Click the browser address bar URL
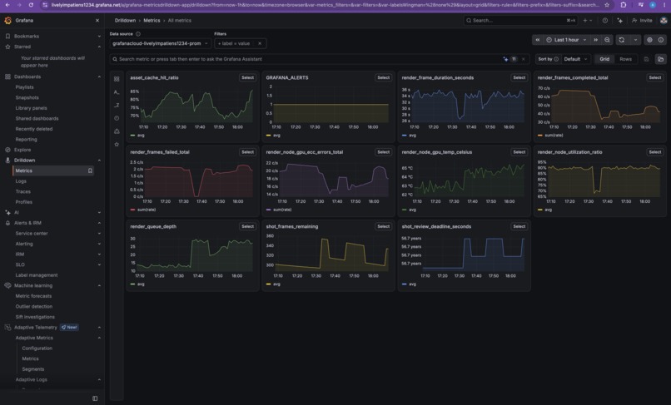This screenshot has width=671, height=405. coord(326,5)
